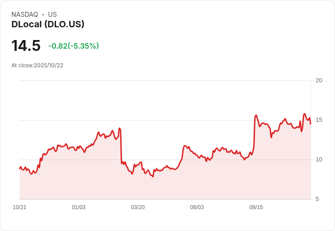This screenshot has height=231, width=335.
Task: Click the rightmost end of the price line
Action: tap(310, 123)
